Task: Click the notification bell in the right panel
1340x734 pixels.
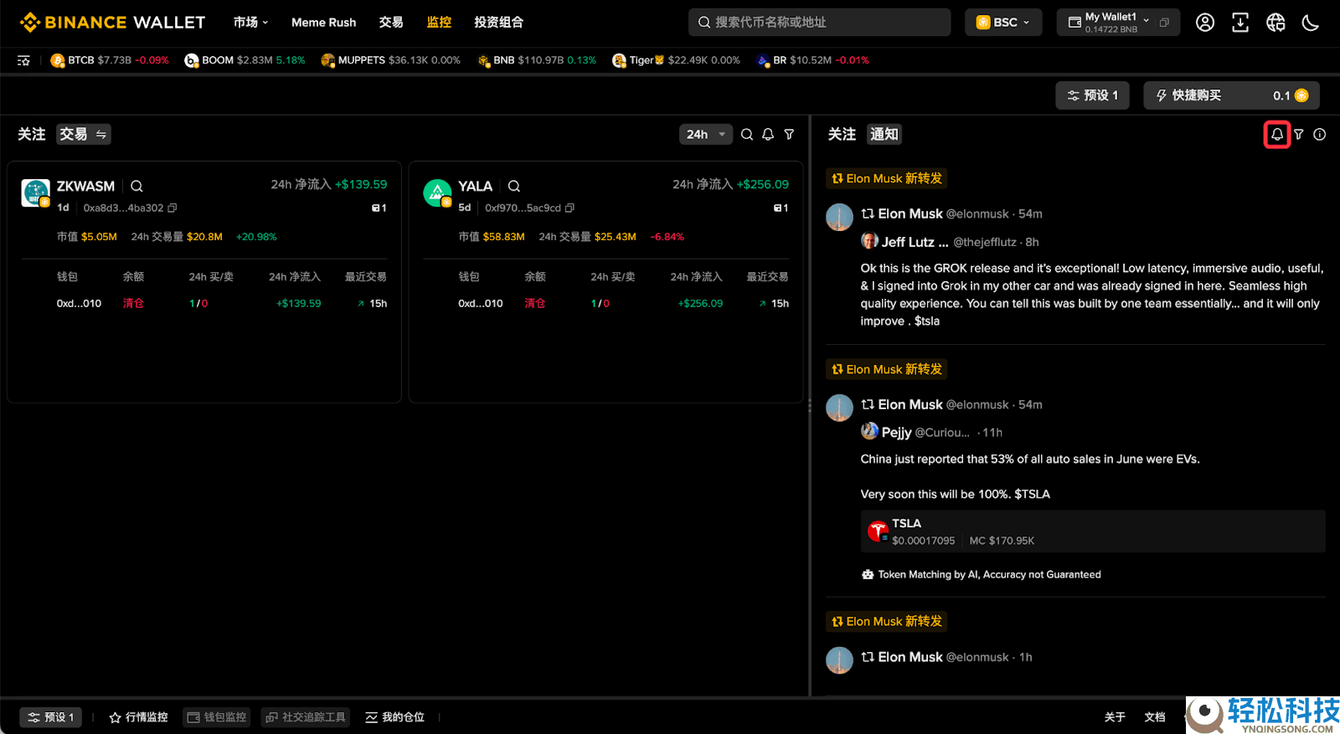Action: click(1276, 134)
